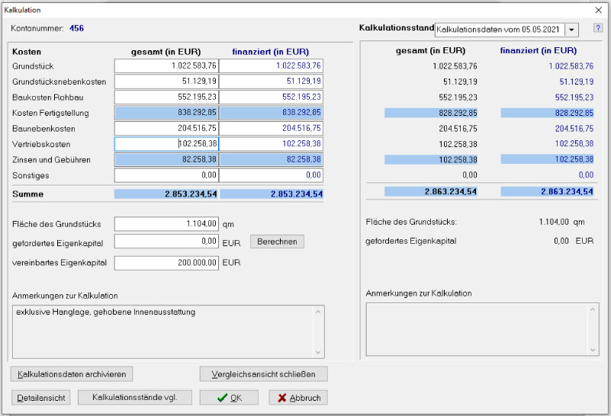Confirm with the green checkmark OK button
This screenshot has width=611, height=416.
click(x=230, y=398)
